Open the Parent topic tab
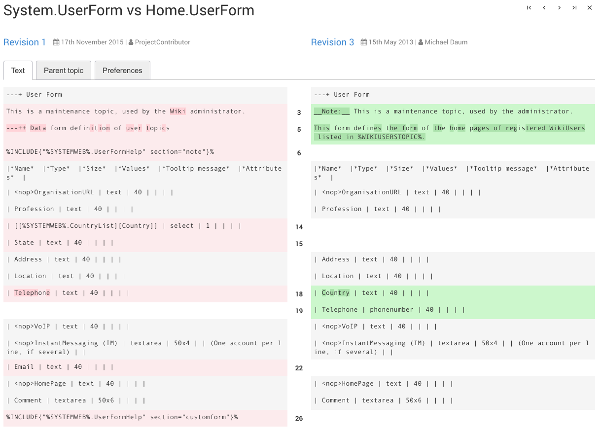 (x=64, y=71)
